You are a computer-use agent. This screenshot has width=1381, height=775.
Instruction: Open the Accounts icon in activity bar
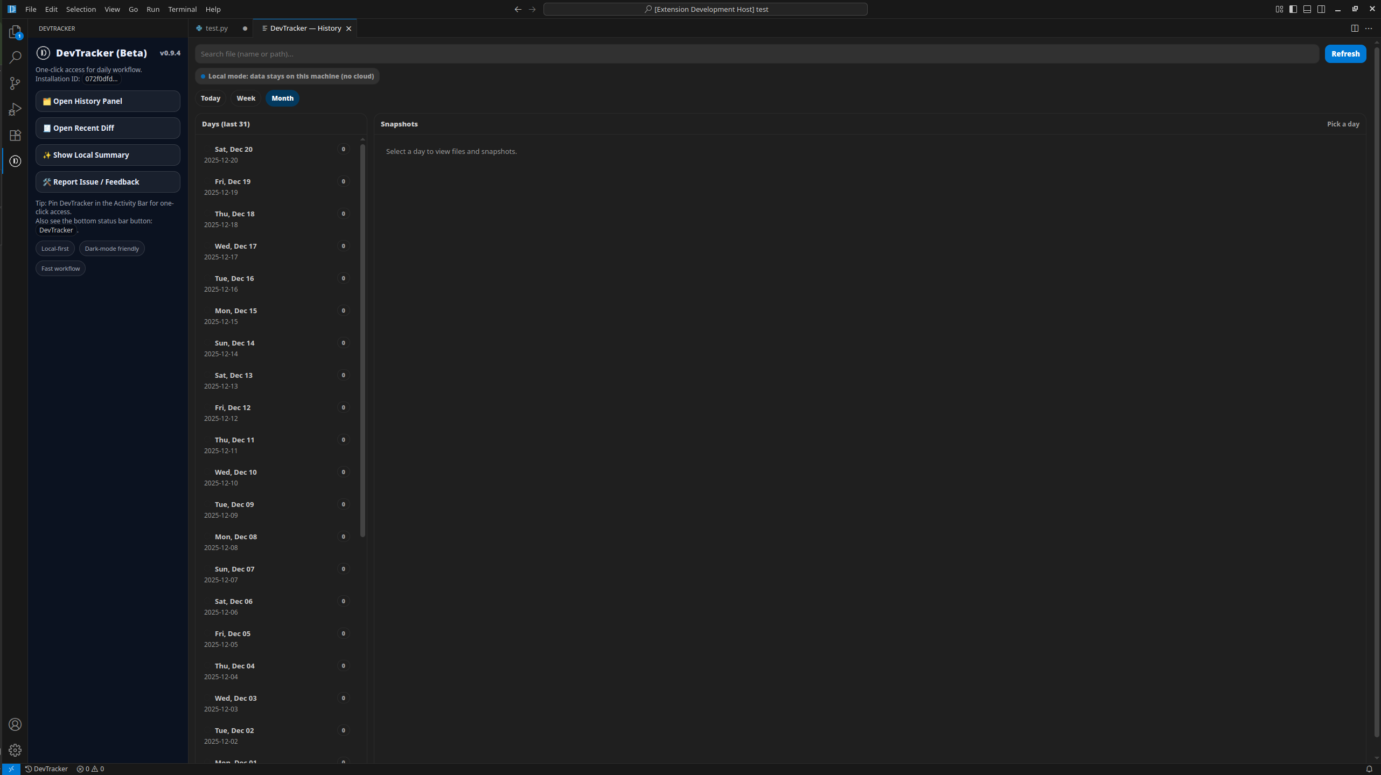click(15, 724)
